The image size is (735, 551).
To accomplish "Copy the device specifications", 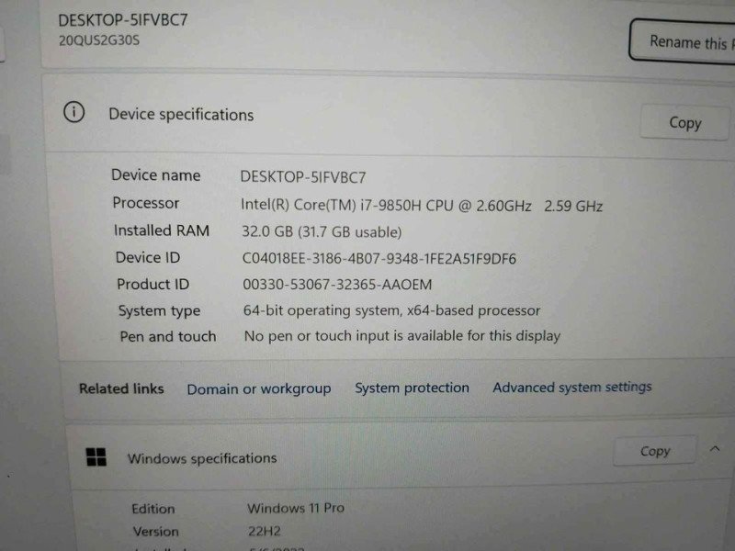I will point(684,123).
